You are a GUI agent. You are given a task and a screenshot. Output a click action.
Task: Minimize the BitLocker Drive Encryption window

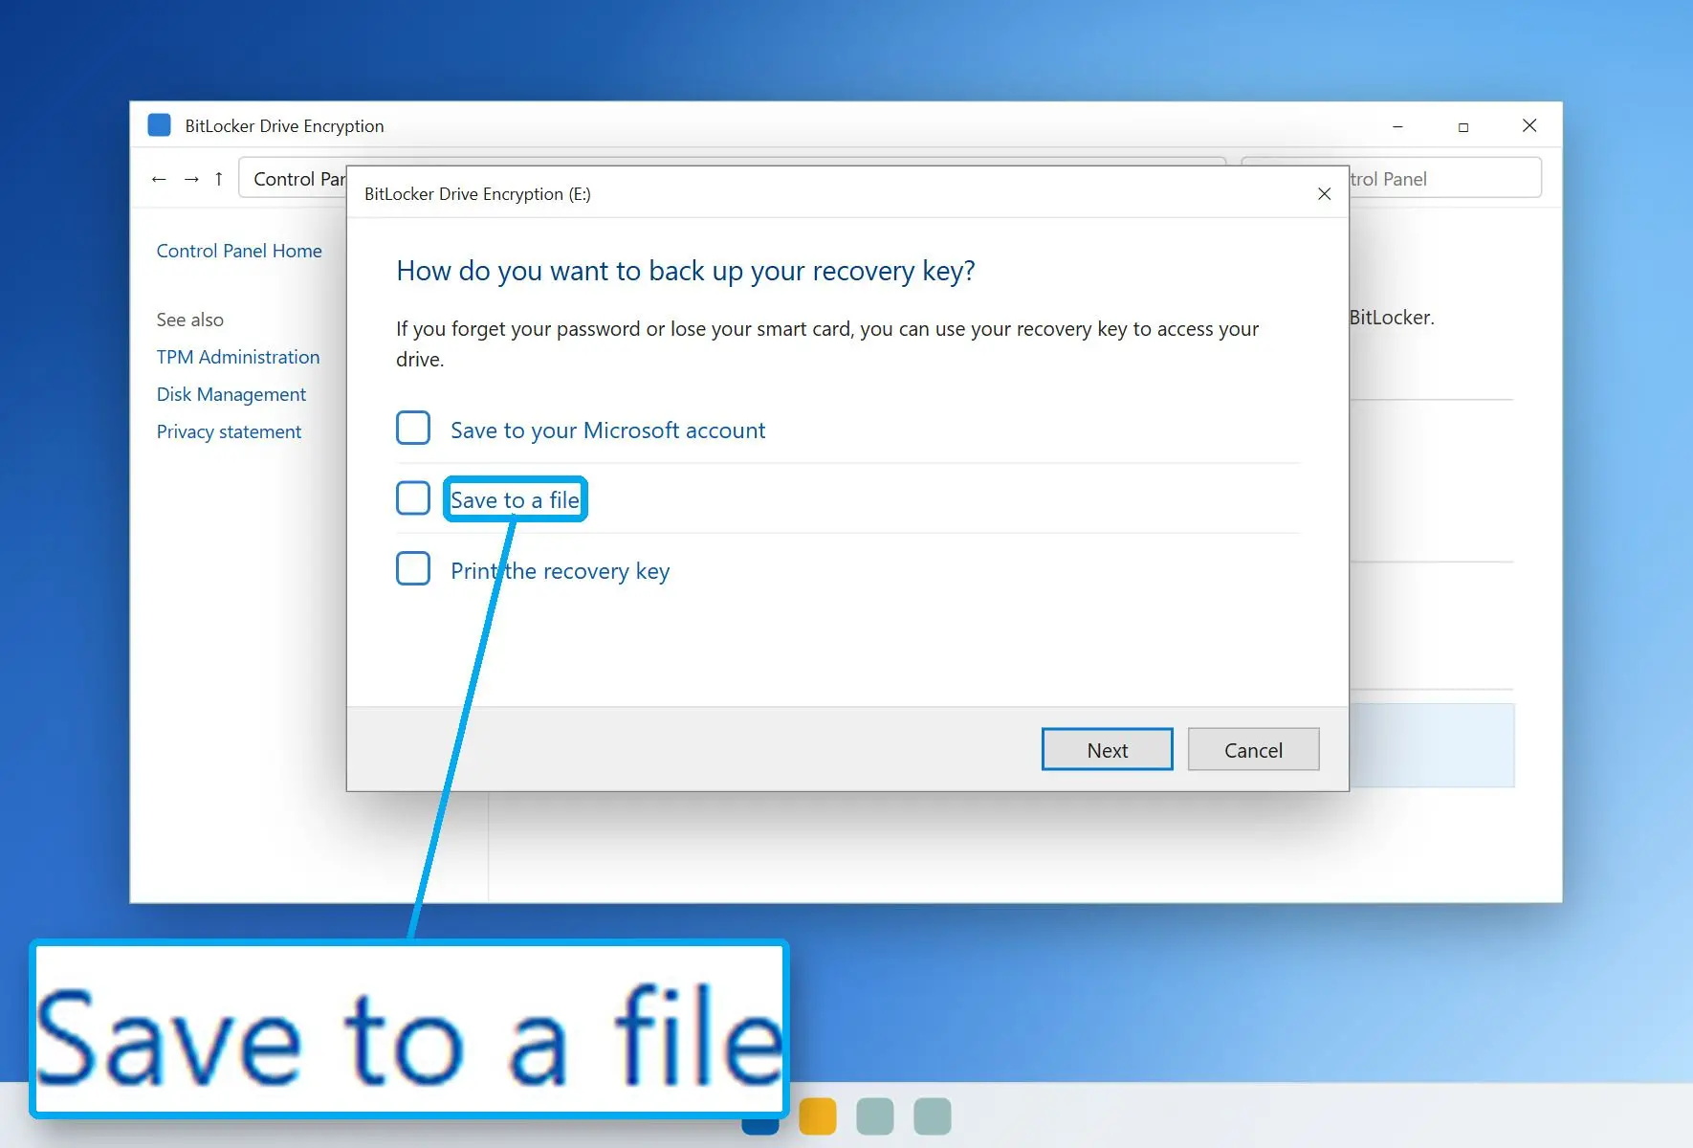[x=1397, y=126]
